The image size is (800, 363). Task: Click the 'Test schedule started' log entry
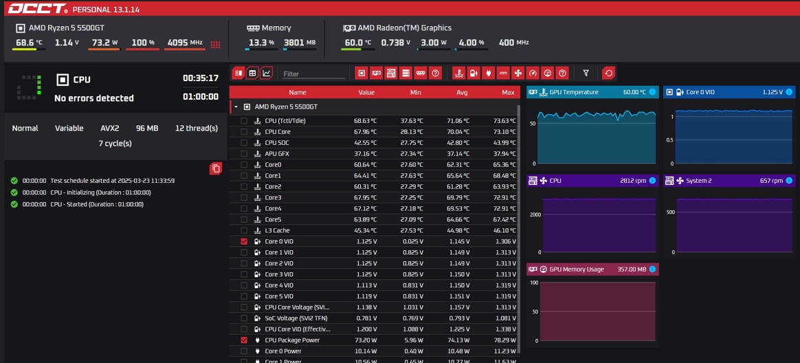tap(113, 181)
